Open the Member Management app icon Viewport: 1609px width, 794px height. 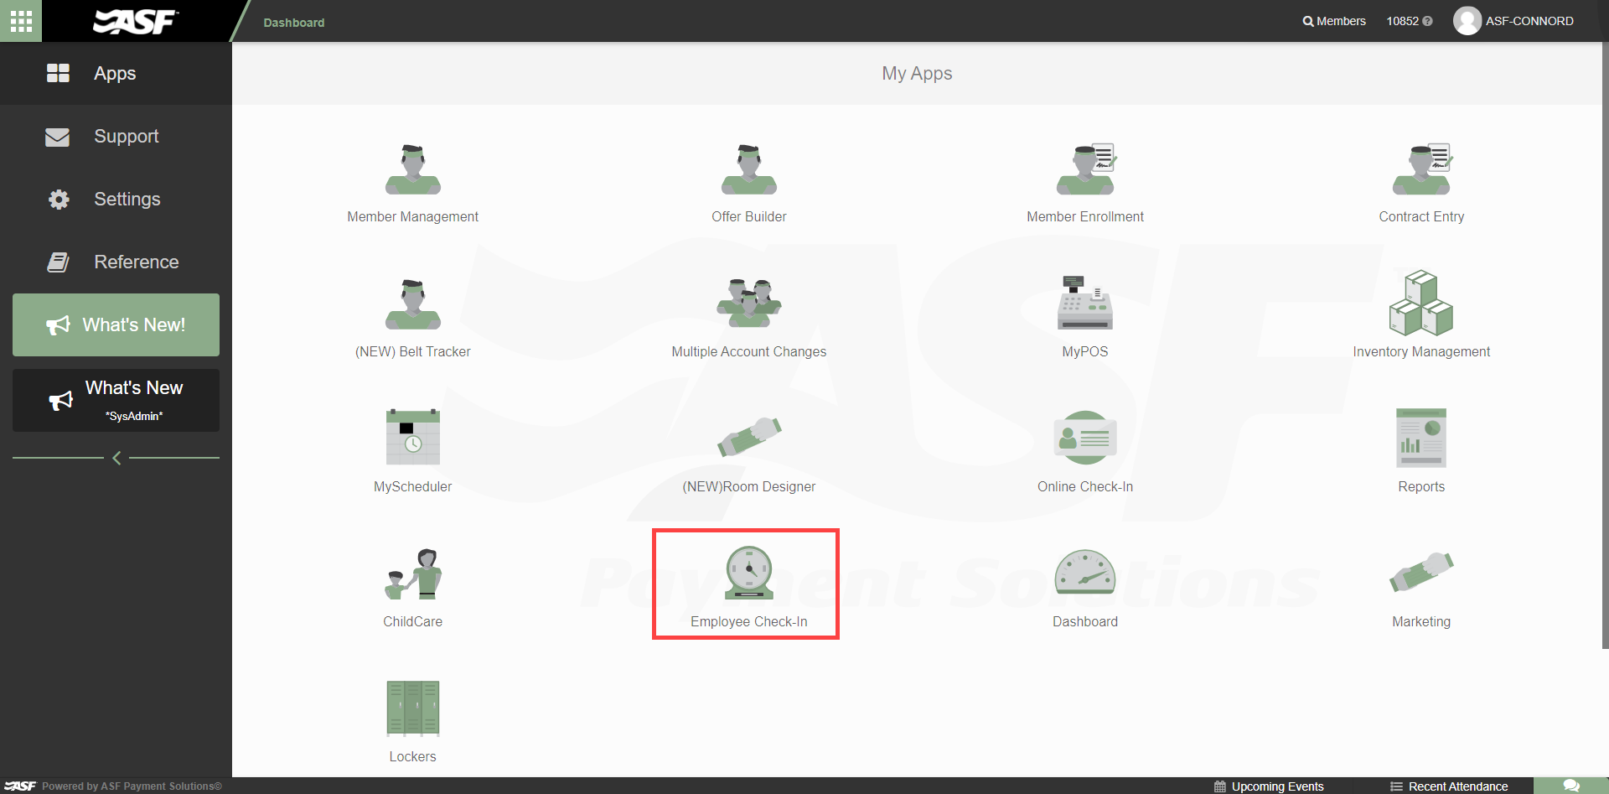[413, 169]
